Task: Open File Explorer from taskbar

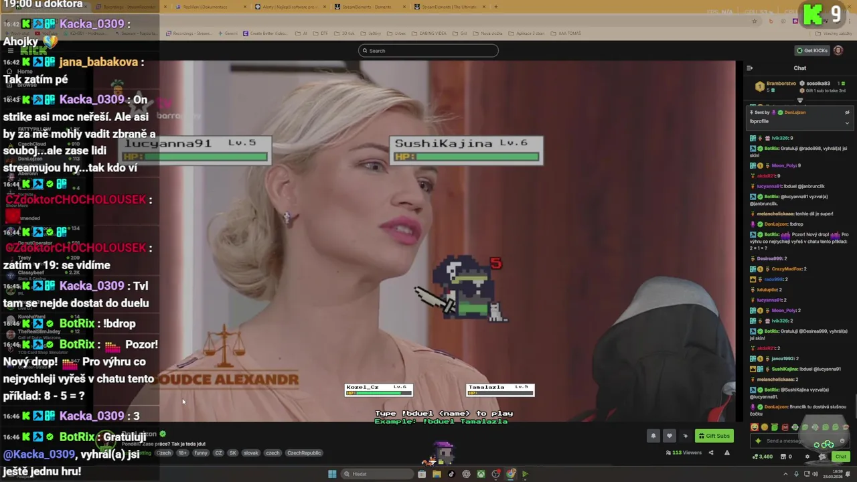Action: [x=437, y=474]
